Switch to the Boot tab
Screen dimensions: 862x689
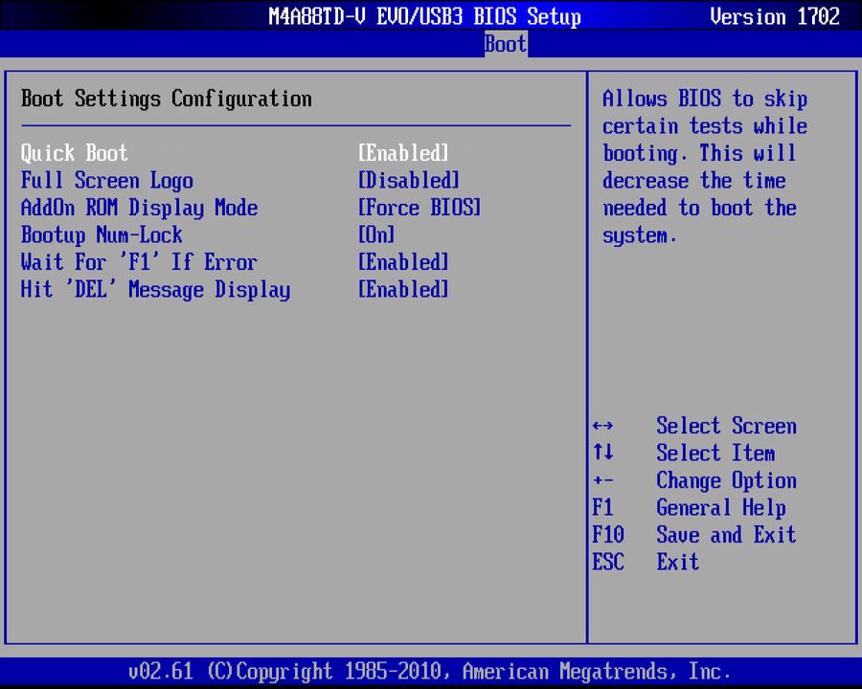pyautogui.click(x=505, y=44)
